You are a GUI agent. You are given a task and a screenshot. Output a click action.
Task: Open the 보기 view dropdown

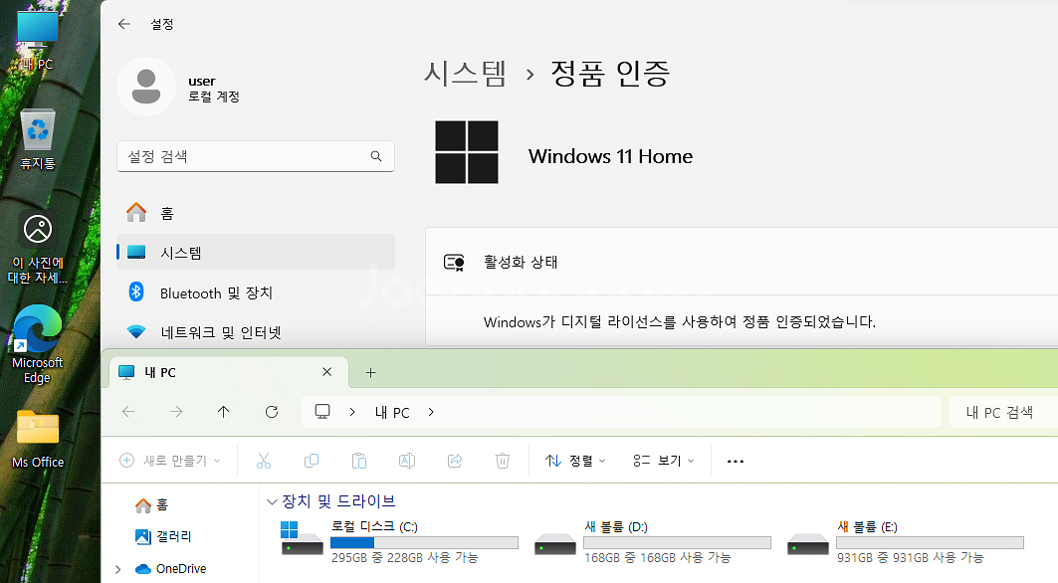point(663,461)
